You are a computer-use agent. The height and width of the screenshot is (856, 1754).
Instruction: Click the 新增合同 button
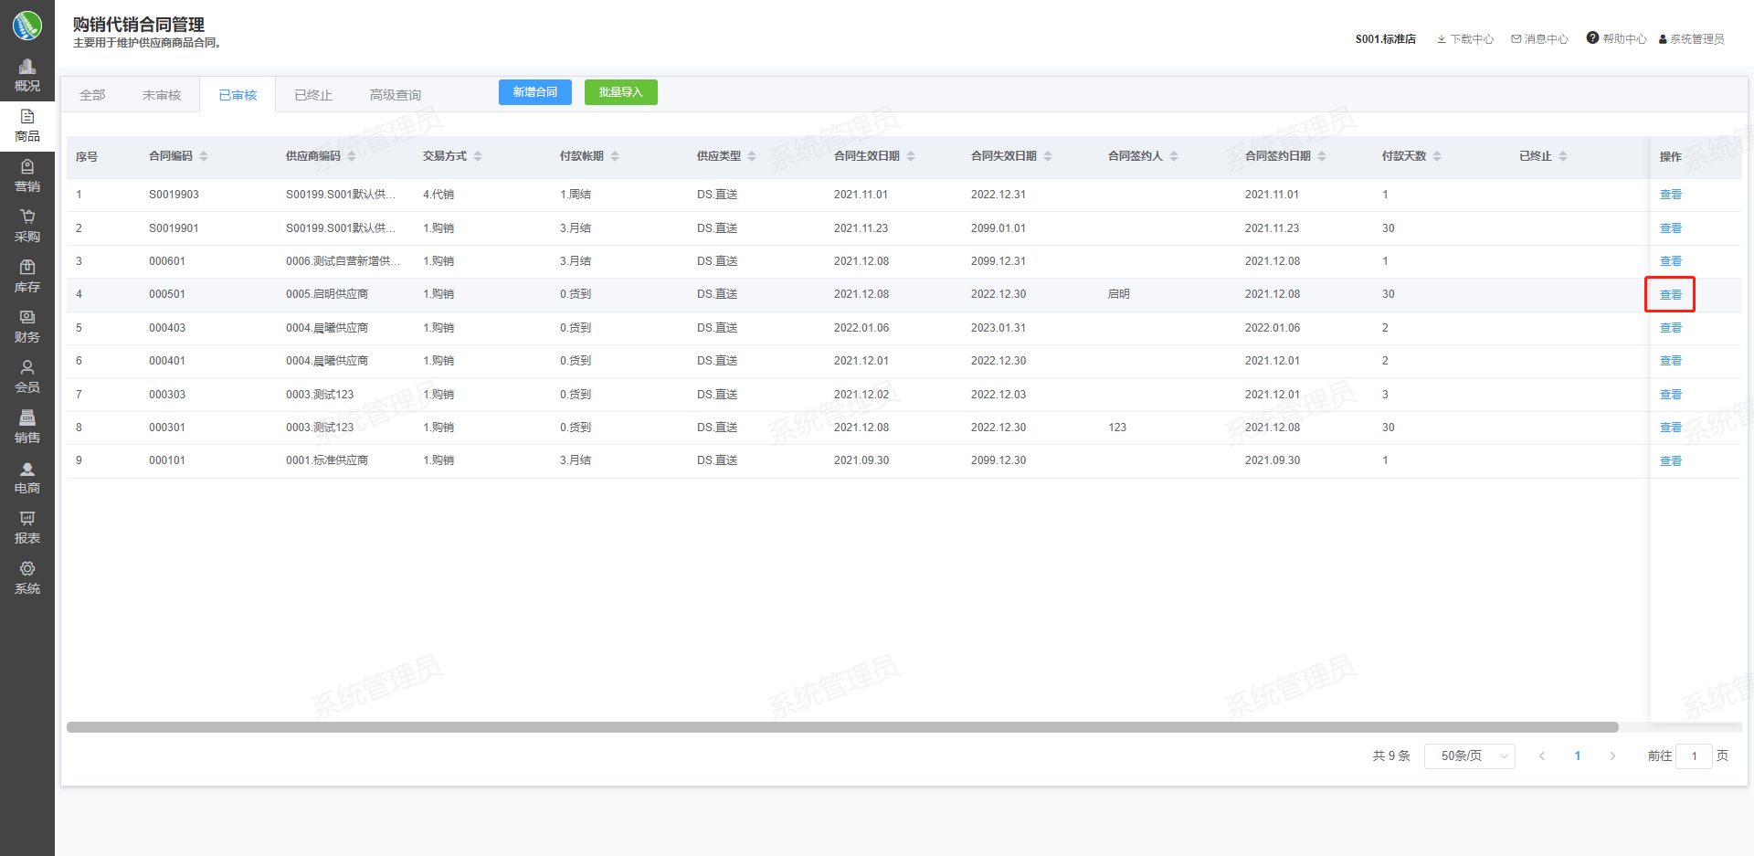[534, 92]
